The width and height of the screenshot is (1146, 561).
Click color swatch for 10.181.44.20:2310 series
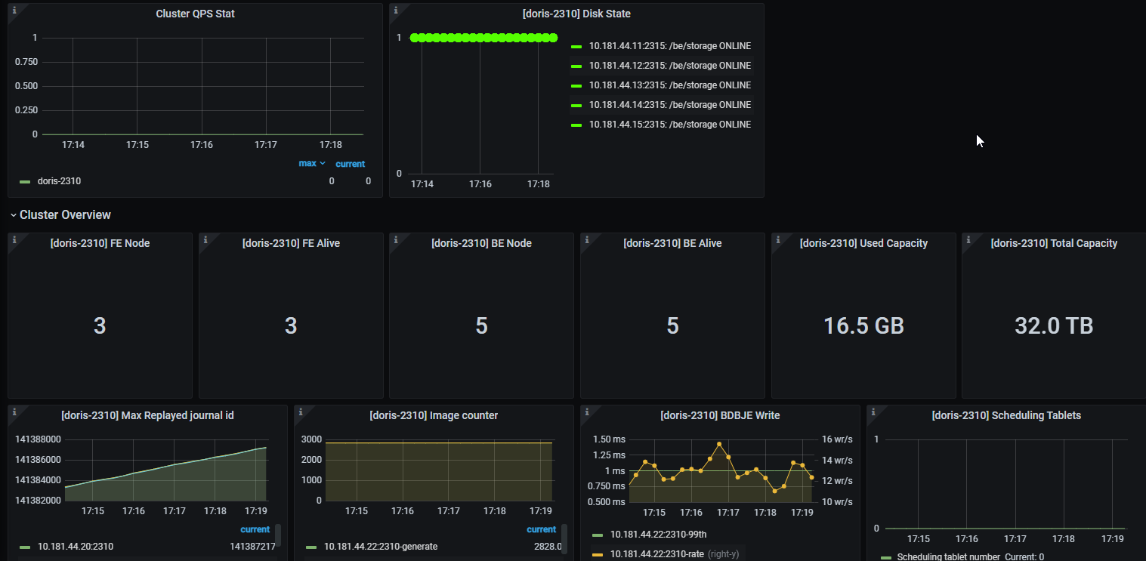(25, 547)
